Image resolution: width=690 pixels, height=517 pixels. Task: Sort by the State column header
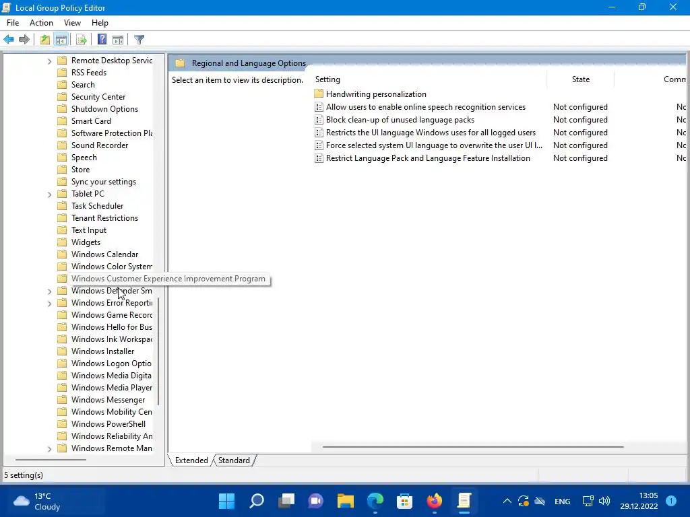pyautogui.click(x=580, y=79)
